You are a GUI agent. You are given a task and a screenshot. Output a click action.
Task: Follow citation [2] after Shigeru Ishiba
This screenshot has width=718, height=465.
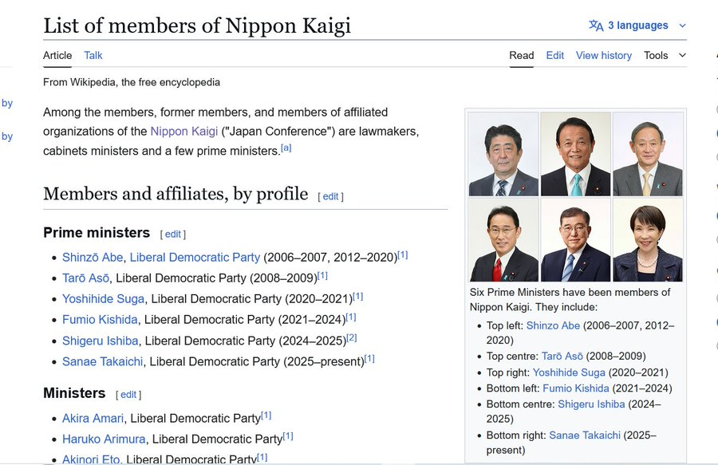click(352, 337)
